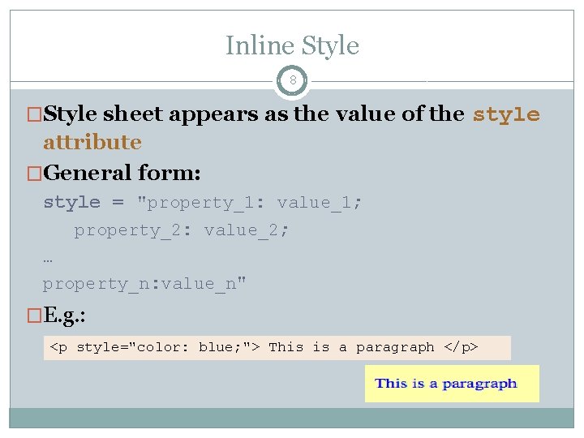Screen dimensions: 584x438
Task: Click the 'property_2: value_2;' code line
Action: click(181, 231)
